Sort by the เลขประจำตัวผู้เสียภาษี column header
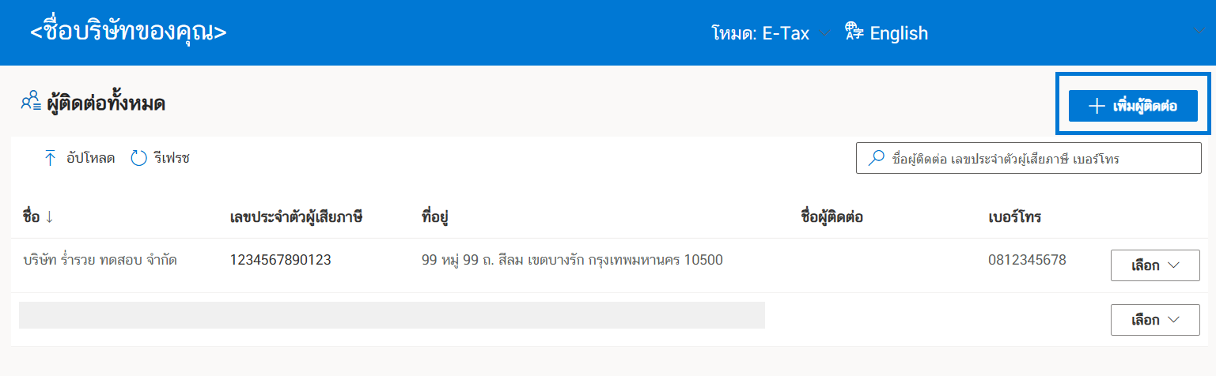This screenshot has width=1216, height=376. (x=296, y=217)
